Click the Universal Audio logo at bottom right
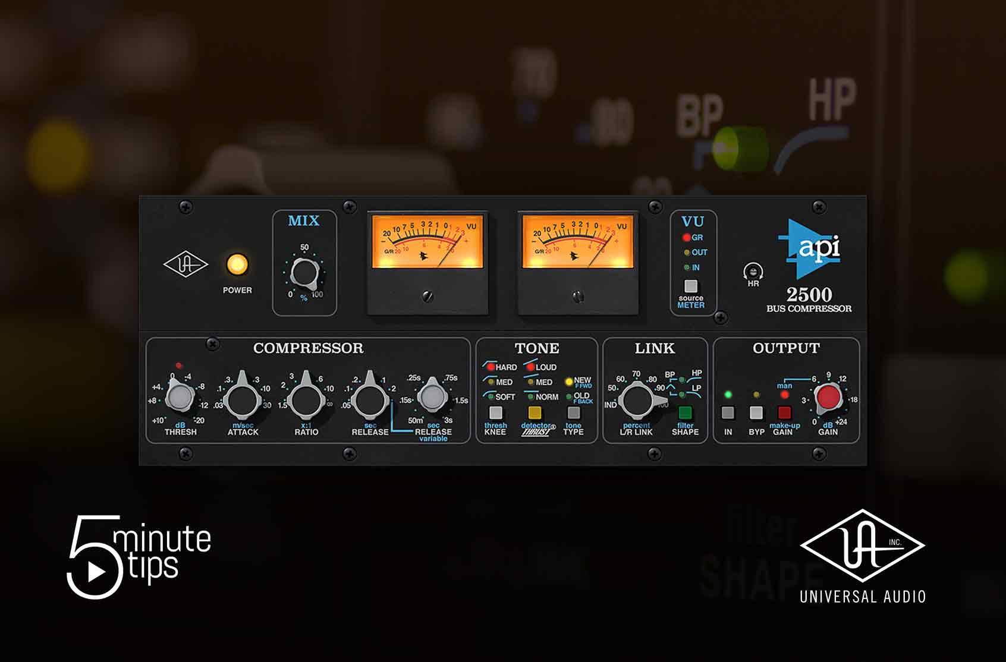1006x662 pixels. pyautogui.click(x=862, y=556)
